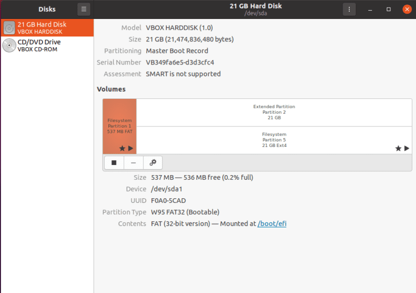Viewport: 416px width, 293px height.
Task: Click the star icon on Partition 1
Action: [122, 148]
